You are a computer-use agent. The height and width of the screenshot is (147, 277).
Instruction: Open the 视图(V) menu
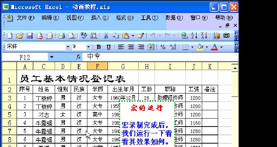pos(75,18)
